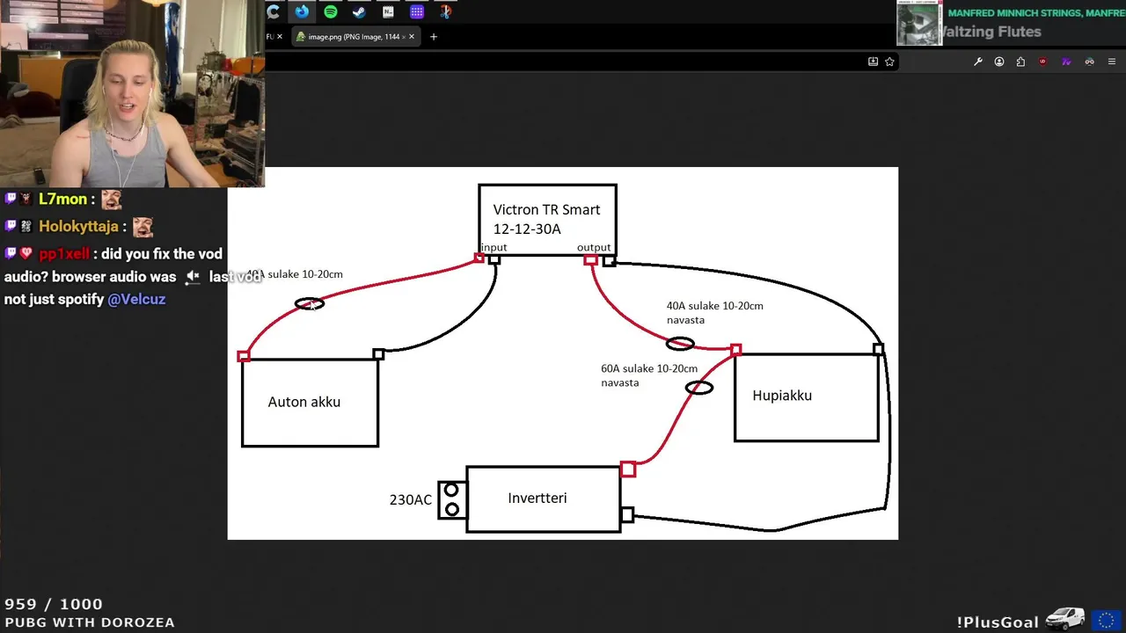Launch Steam from the taskbar
This screenshot has height=633, width=1126.
pos(359,11)
